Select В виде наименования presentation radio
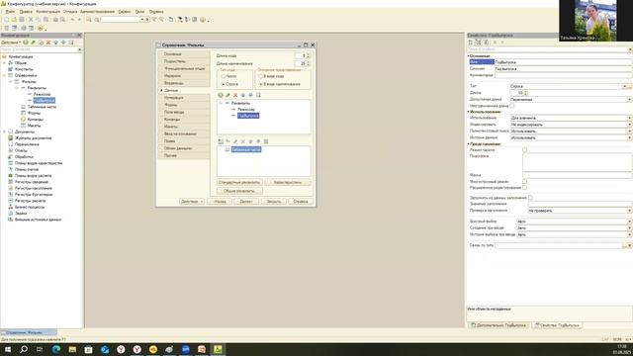This screenshot has width=633, height=356. coord(261,84)
